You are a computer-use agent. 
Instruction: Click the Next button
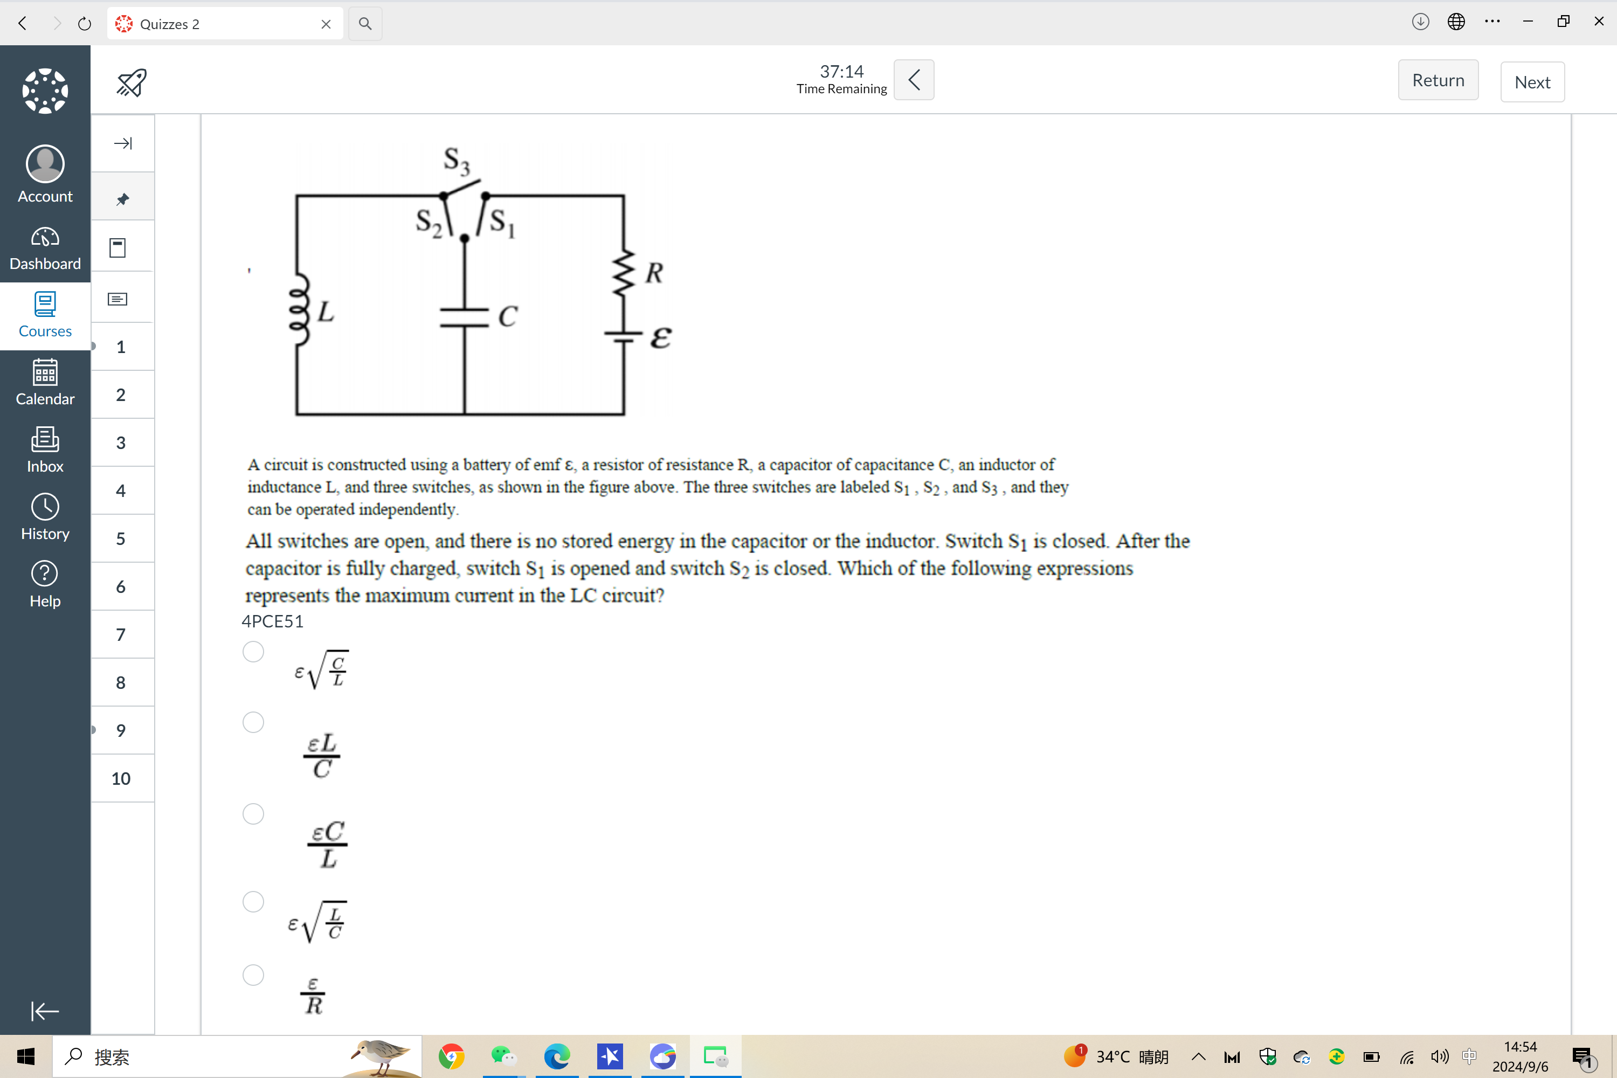(1534, 81)
